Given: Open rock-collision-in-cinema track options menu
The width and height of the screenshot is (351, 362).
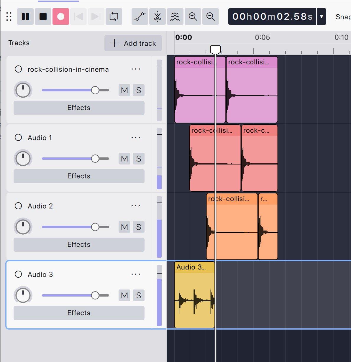Looking at the screenshot, I should tap(136, 69).
